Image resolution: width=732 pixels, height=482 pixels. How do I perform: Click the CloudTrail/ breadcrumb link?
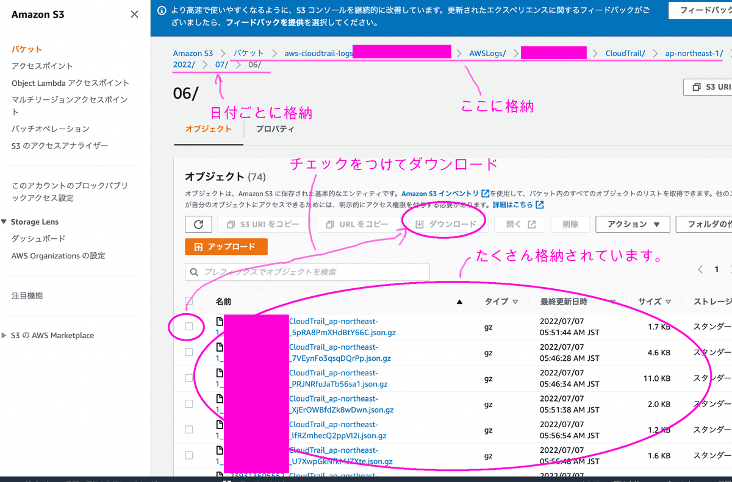(x=625, y=54)
